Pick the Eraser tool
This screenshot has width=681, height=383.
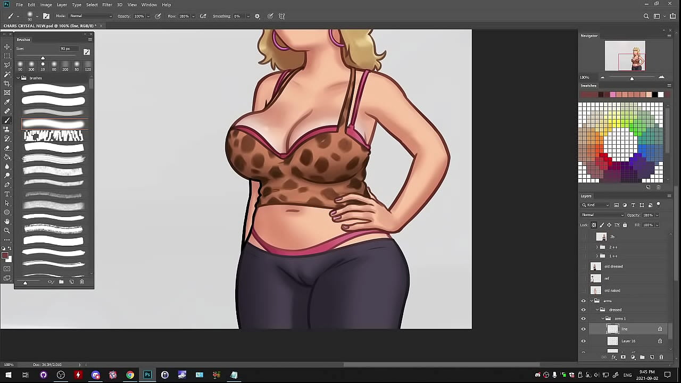7,148
